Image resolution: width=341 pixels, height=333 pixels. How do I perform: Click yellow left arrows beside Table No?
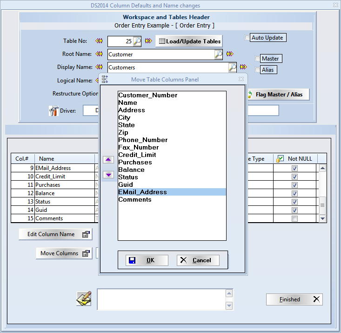[x=99, y=41]
